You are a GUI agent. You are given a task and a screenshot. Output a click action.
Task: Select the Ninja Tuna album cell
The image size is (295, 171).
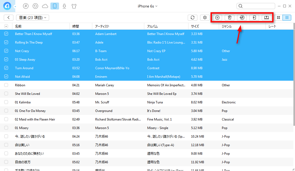point(155,102)
